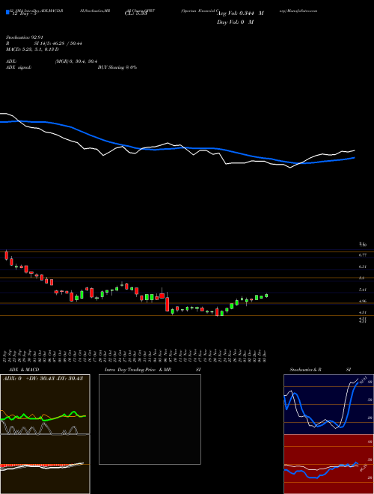Image resolution: width=374 pixels, height=494 pixels.
Task: Click the MACD histogram with red bars
Action: (45, 464)
